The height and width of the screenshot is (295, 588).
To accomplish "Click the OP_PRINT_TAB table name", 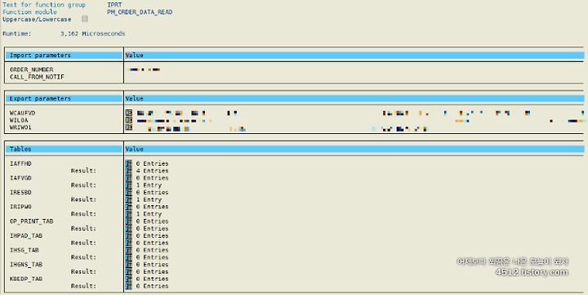I will tap(32, 221).
